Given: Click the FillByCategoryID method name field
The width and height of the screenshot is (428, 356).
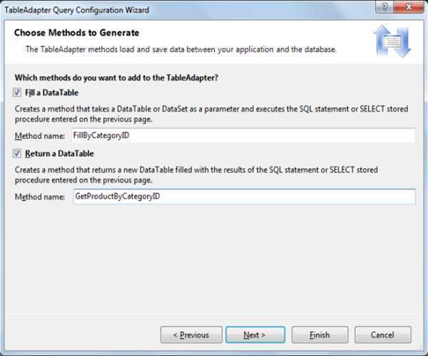Looking at the screenshot, I should 243,135.
